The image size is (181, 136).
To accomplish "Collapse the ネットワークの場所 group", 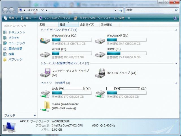I will (176, 83).
